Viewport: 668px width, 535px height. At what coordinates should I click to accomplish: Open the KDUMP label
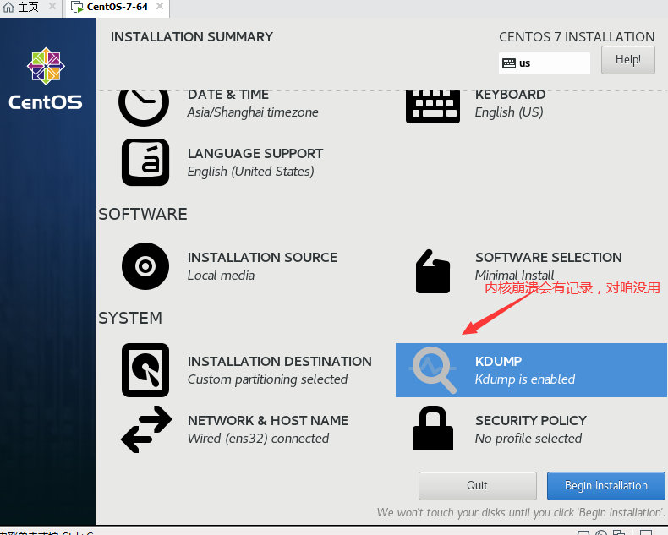(x=498, y=361)
